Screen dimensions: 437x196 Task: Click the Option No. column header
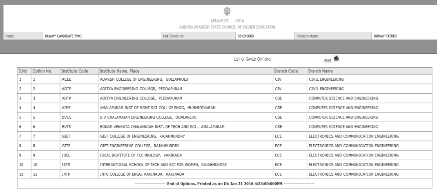[x=42, y=71]
